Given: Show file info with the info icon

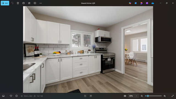Looking at the screenshot, I should click(x=16, y=96).
